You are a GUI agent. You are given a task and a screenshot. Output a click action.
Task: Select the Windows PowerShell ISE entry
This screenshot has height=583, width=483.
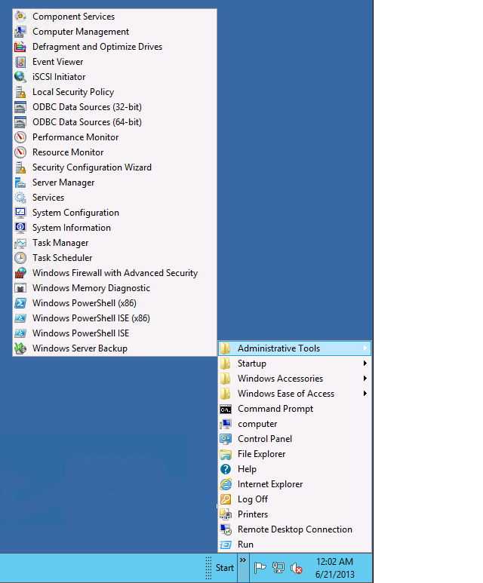tap(115, 333)
